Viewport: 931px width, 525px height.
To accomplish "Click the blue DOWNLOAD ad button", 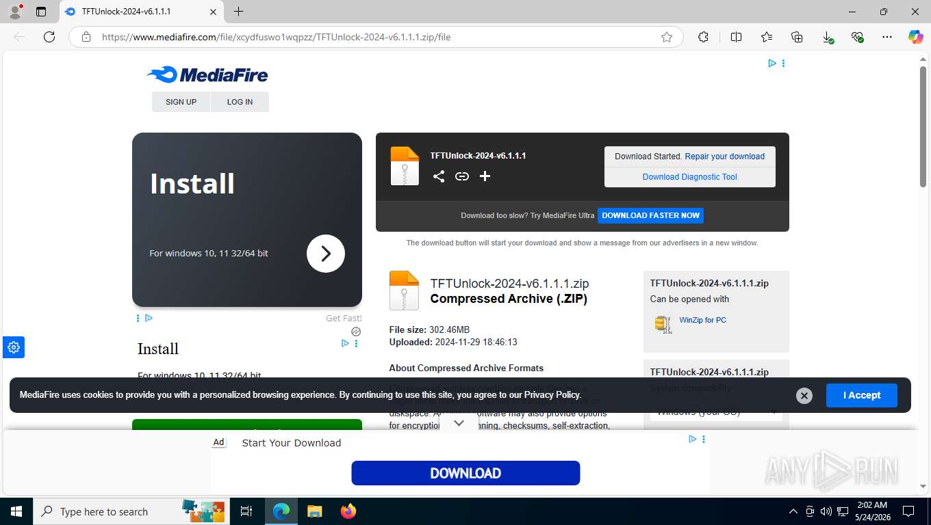I will point(465,473).
